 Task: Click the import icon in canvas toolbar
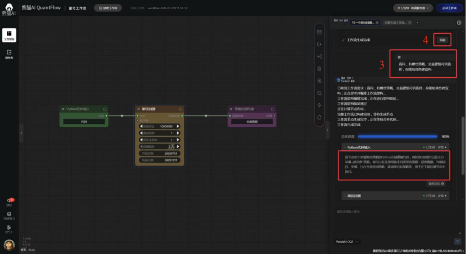coord(320,56)
